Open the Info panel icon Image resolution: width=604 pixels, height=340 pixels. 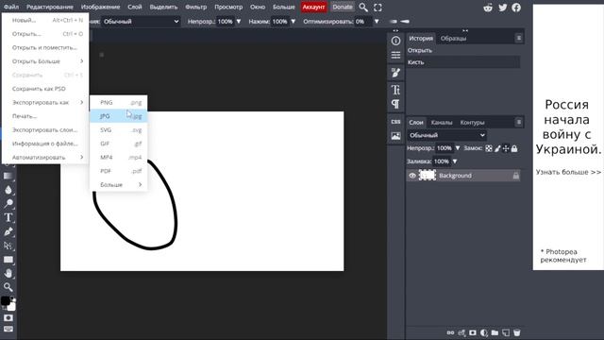pyautogui.click(x=395, y=41)
